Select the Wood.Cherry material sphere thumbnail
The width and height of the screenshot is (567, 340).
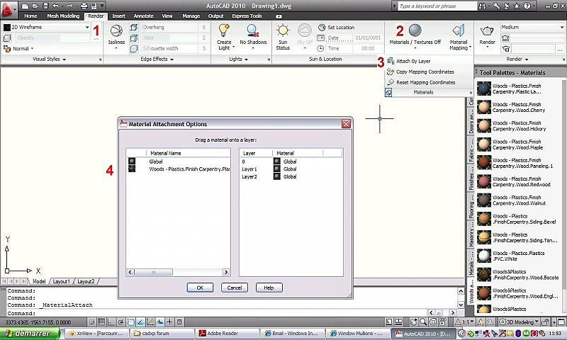tap(484, 107)
